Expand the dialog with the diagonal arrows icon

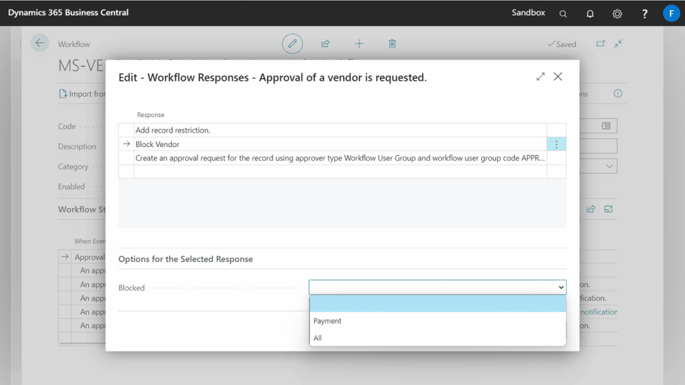[x=541, y=76]
